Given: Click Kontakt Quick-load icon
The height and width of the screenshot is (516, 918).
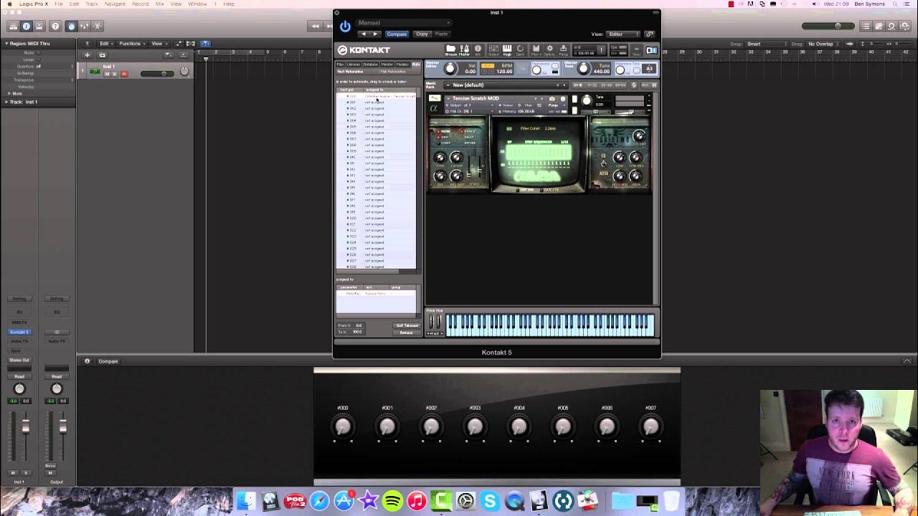Looking at the screenshot, I should pos(521,50).
